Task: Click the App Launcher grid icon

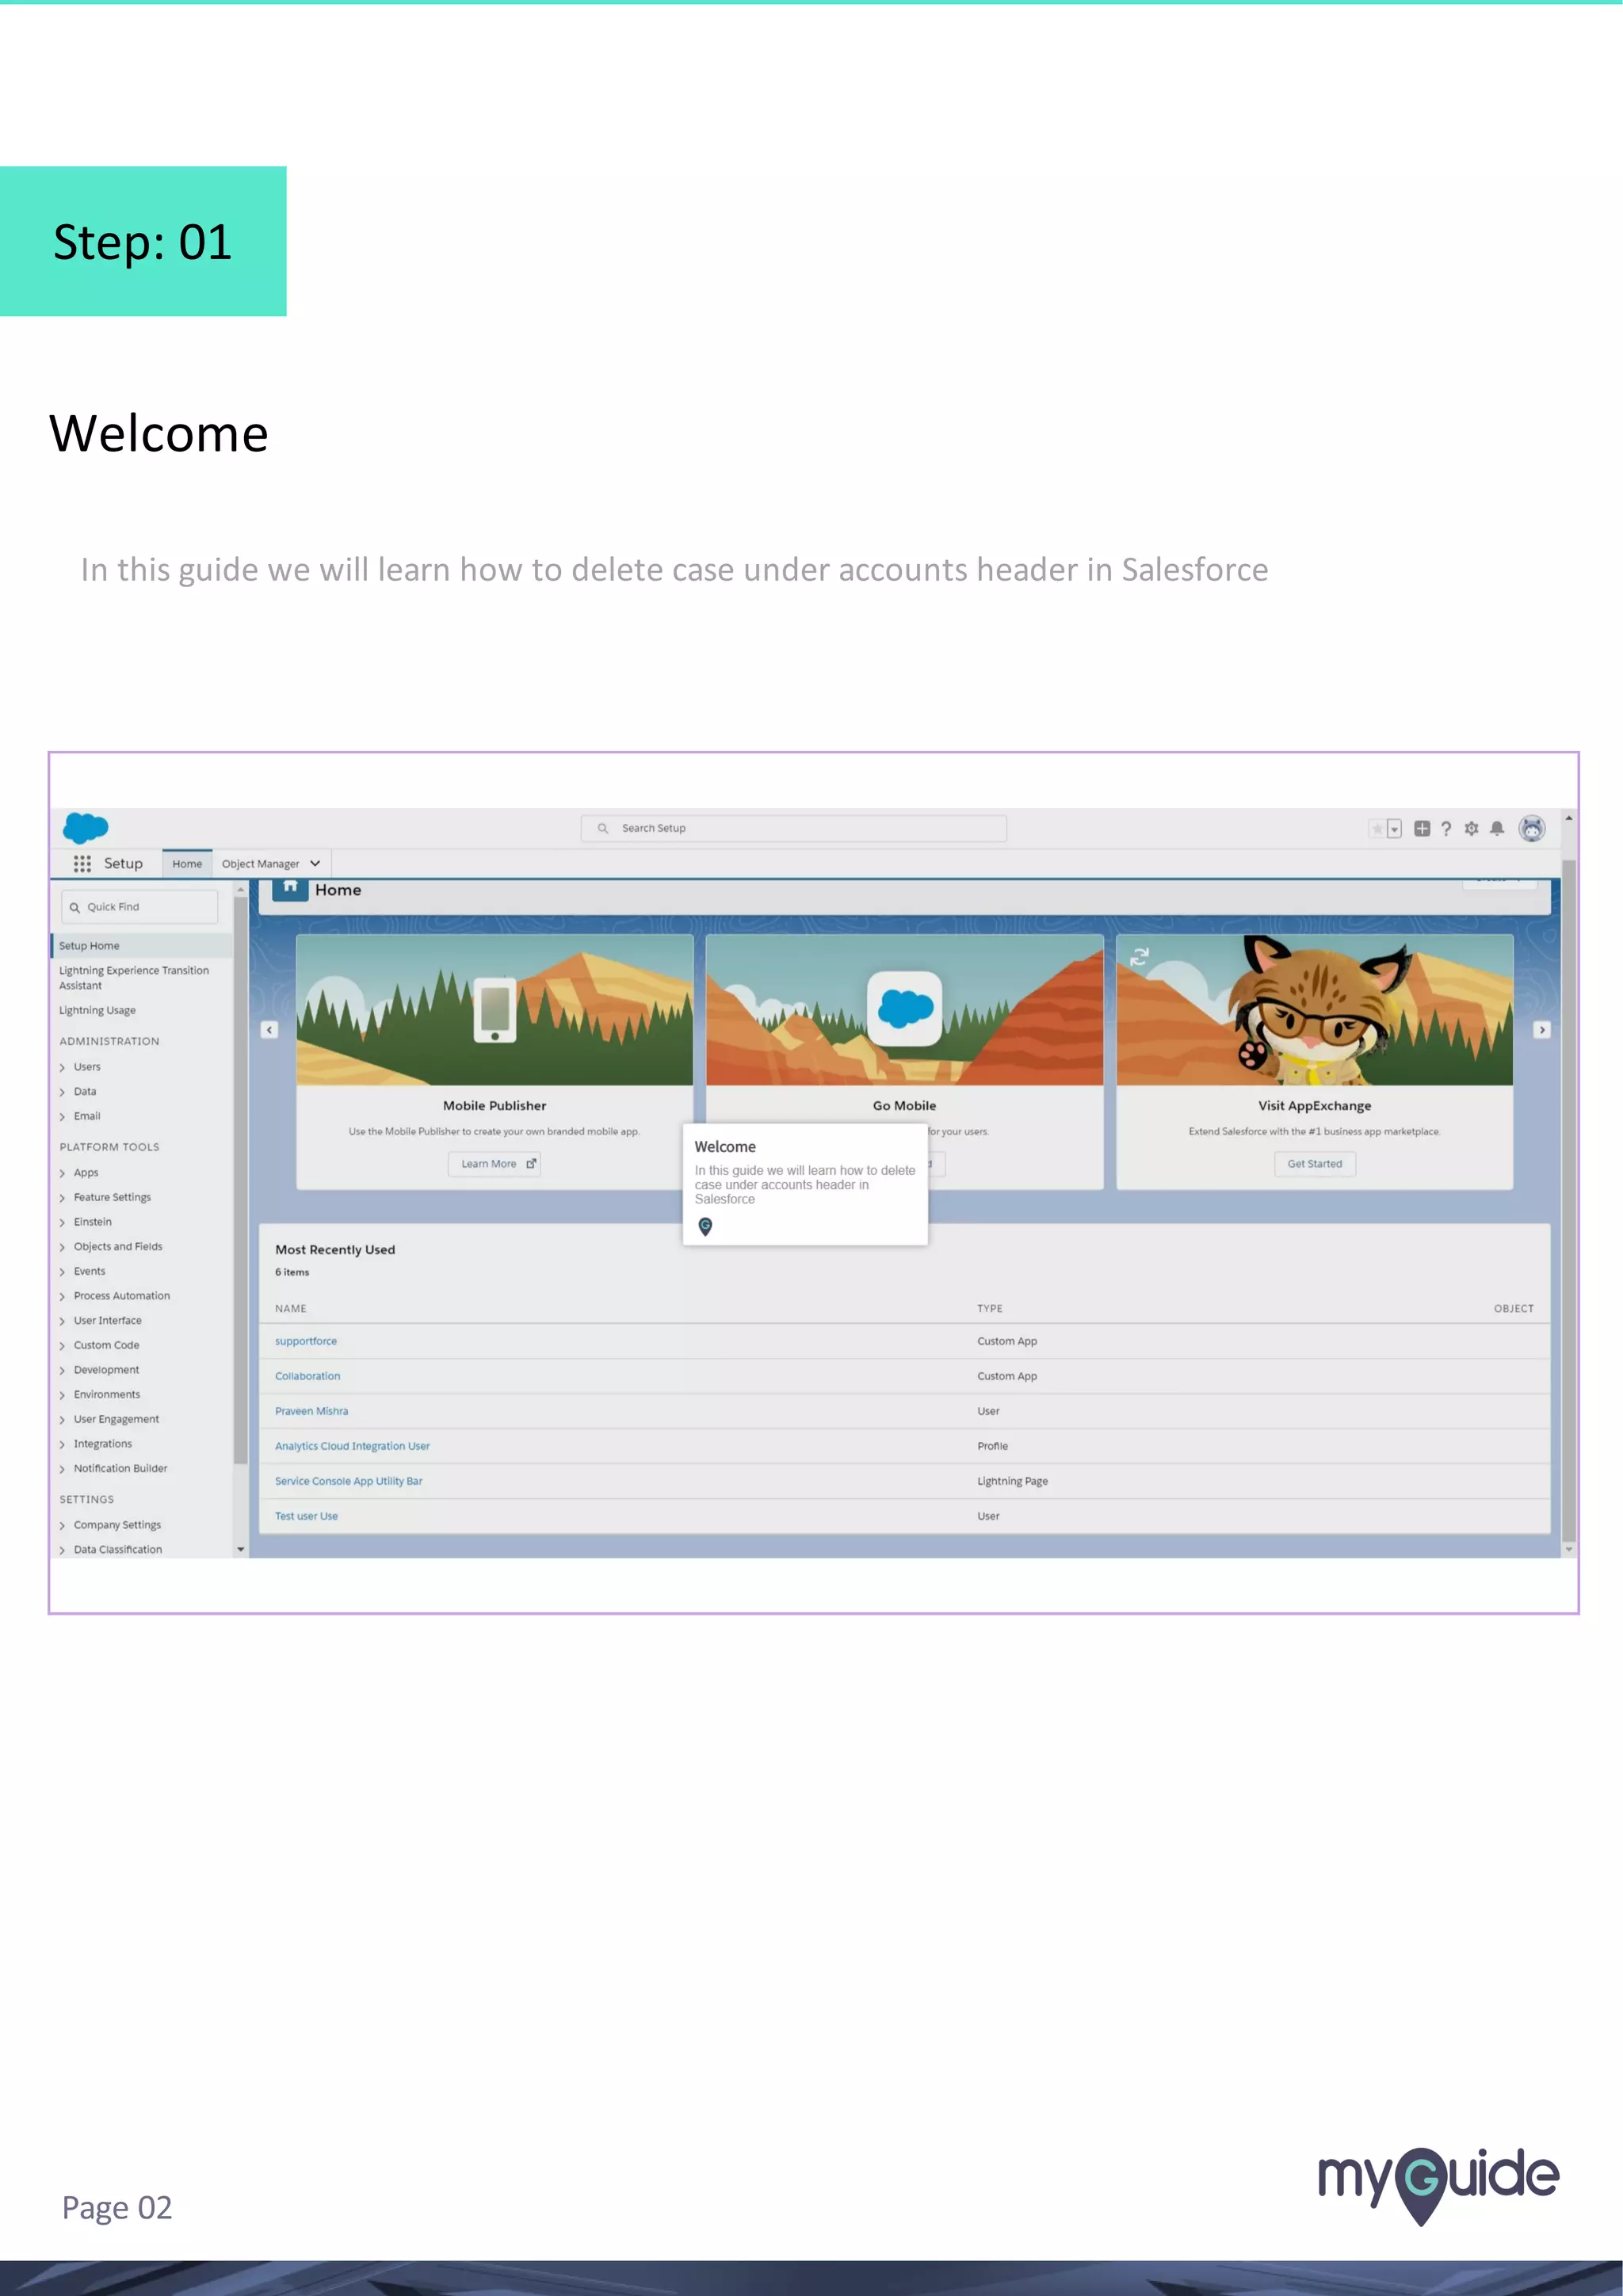Action: pos(82,863)
